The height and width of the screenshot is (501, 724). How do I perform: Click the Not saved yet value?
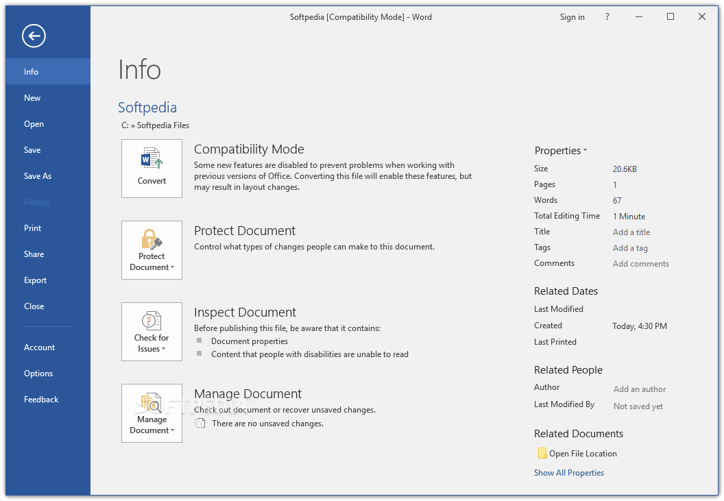click(x=638, y=406)
